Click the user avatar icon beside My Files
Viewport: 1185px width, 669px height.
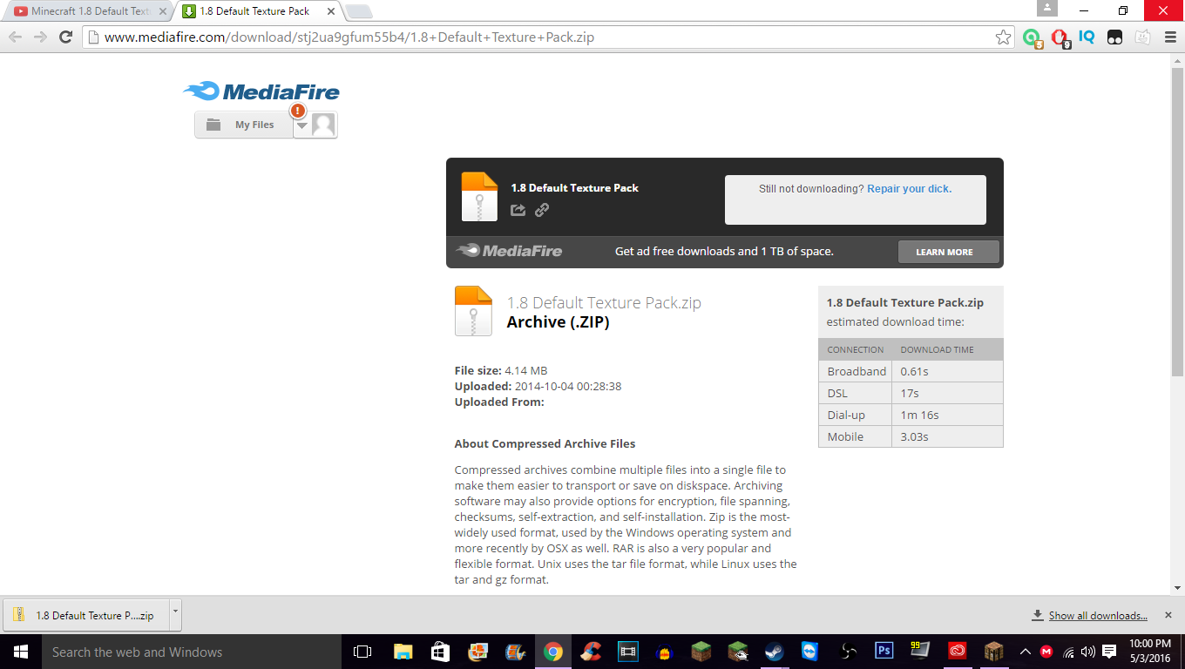323,125
